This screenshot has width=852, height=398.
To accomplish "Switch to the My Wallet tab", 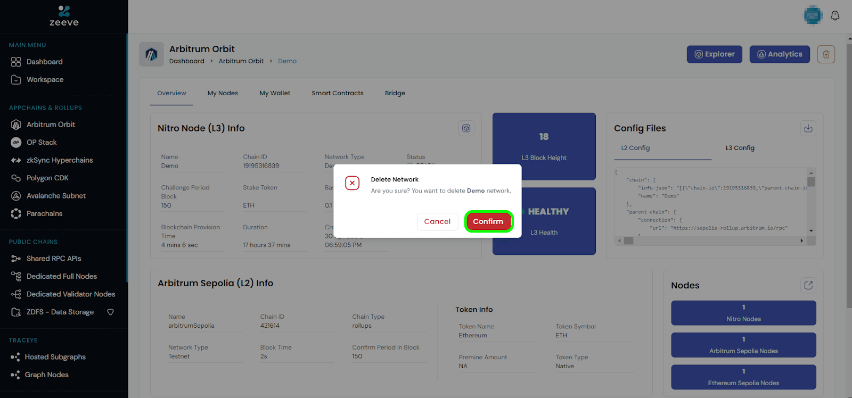I will tap(275, 93).
